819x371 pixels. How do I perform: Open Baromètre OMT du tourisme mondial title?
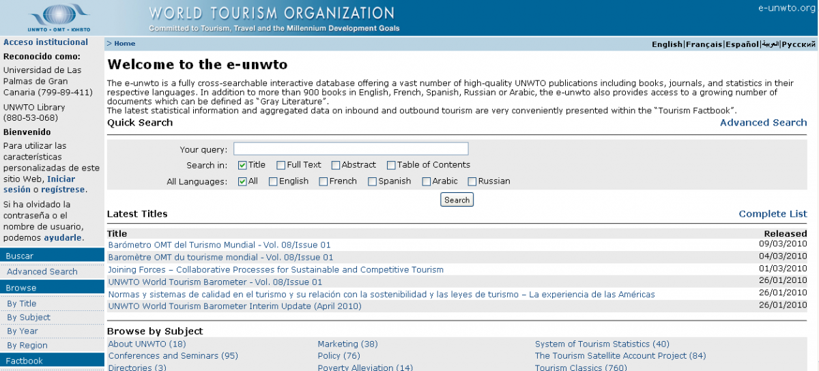point(221,257)
